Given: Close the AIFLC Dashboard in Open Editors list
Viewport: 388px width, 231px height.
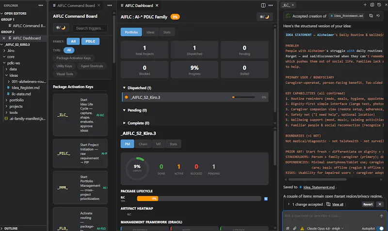Looking at the screenshot, I should [4, 38].
